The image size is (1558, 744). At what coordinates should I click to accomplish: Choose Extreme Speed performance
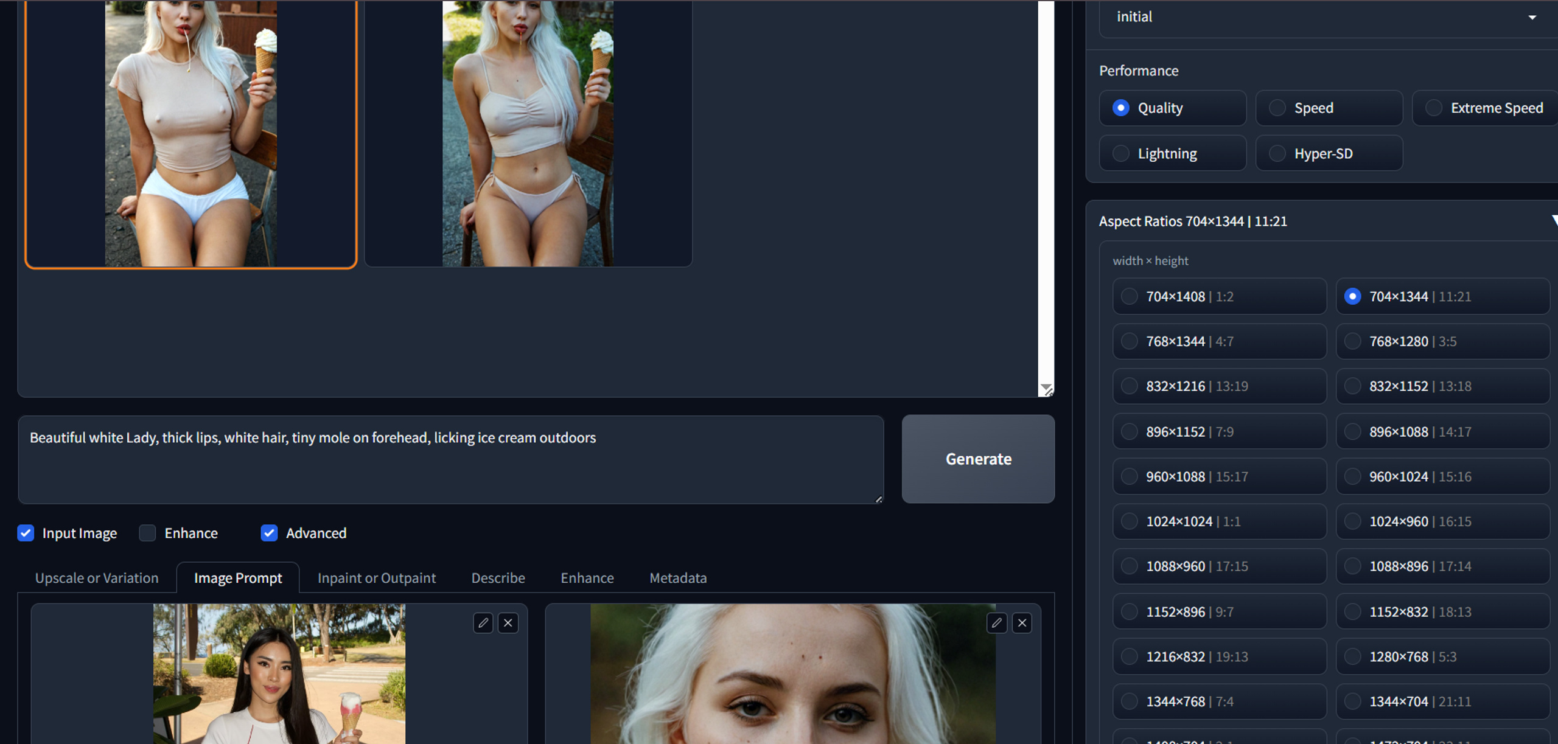coord(1485,108)
